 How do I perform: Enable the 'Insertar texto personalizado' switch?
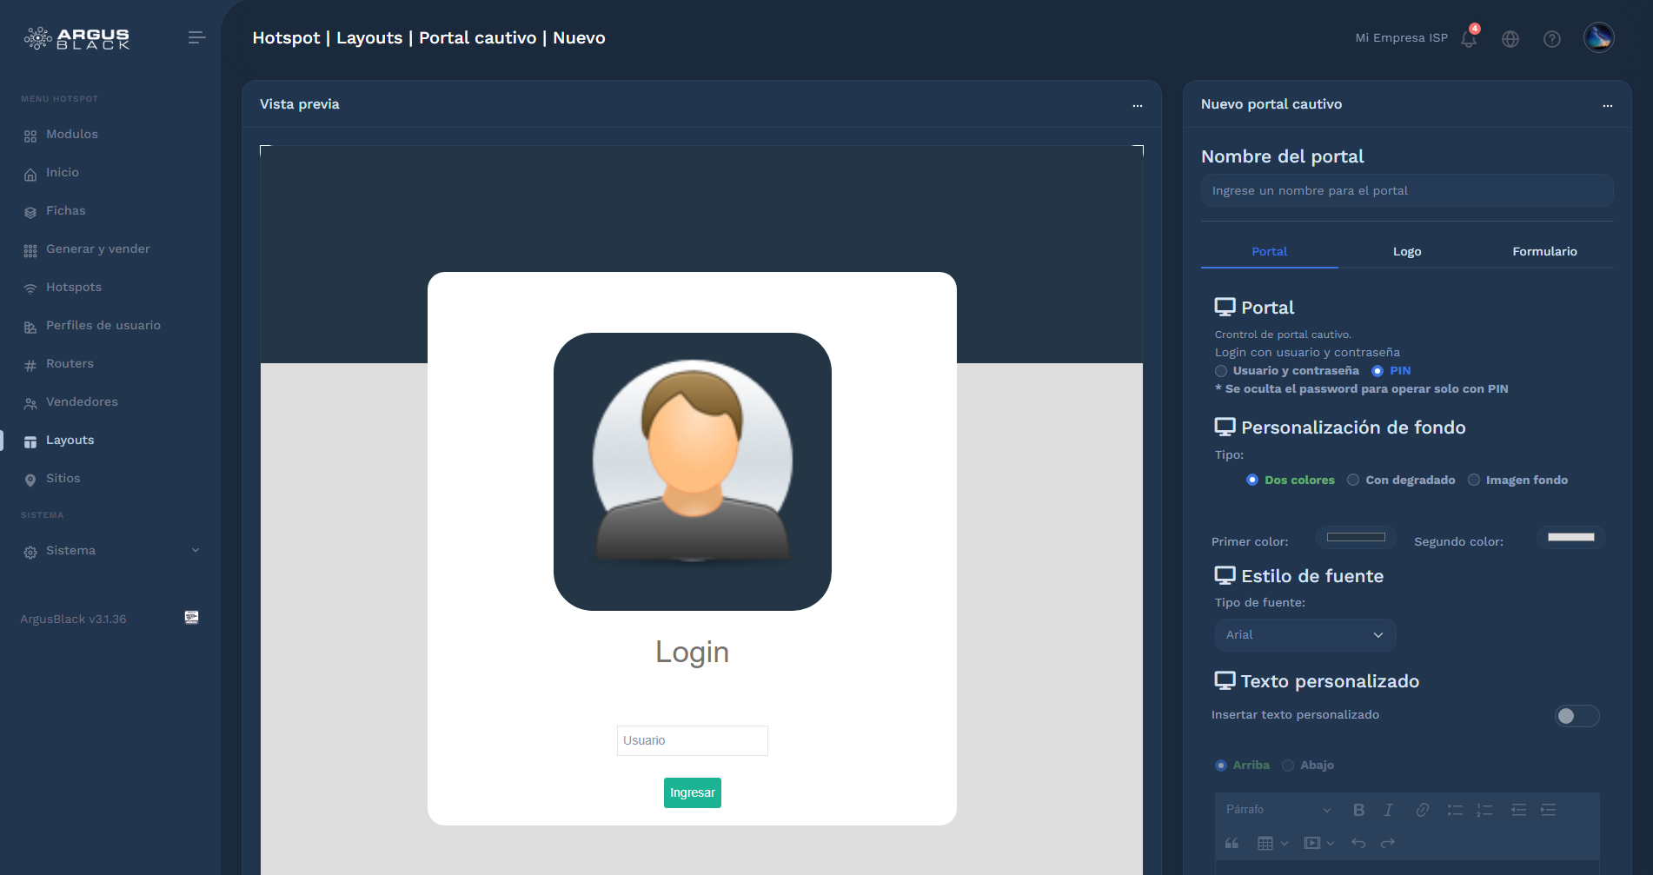click(1577, 715)
